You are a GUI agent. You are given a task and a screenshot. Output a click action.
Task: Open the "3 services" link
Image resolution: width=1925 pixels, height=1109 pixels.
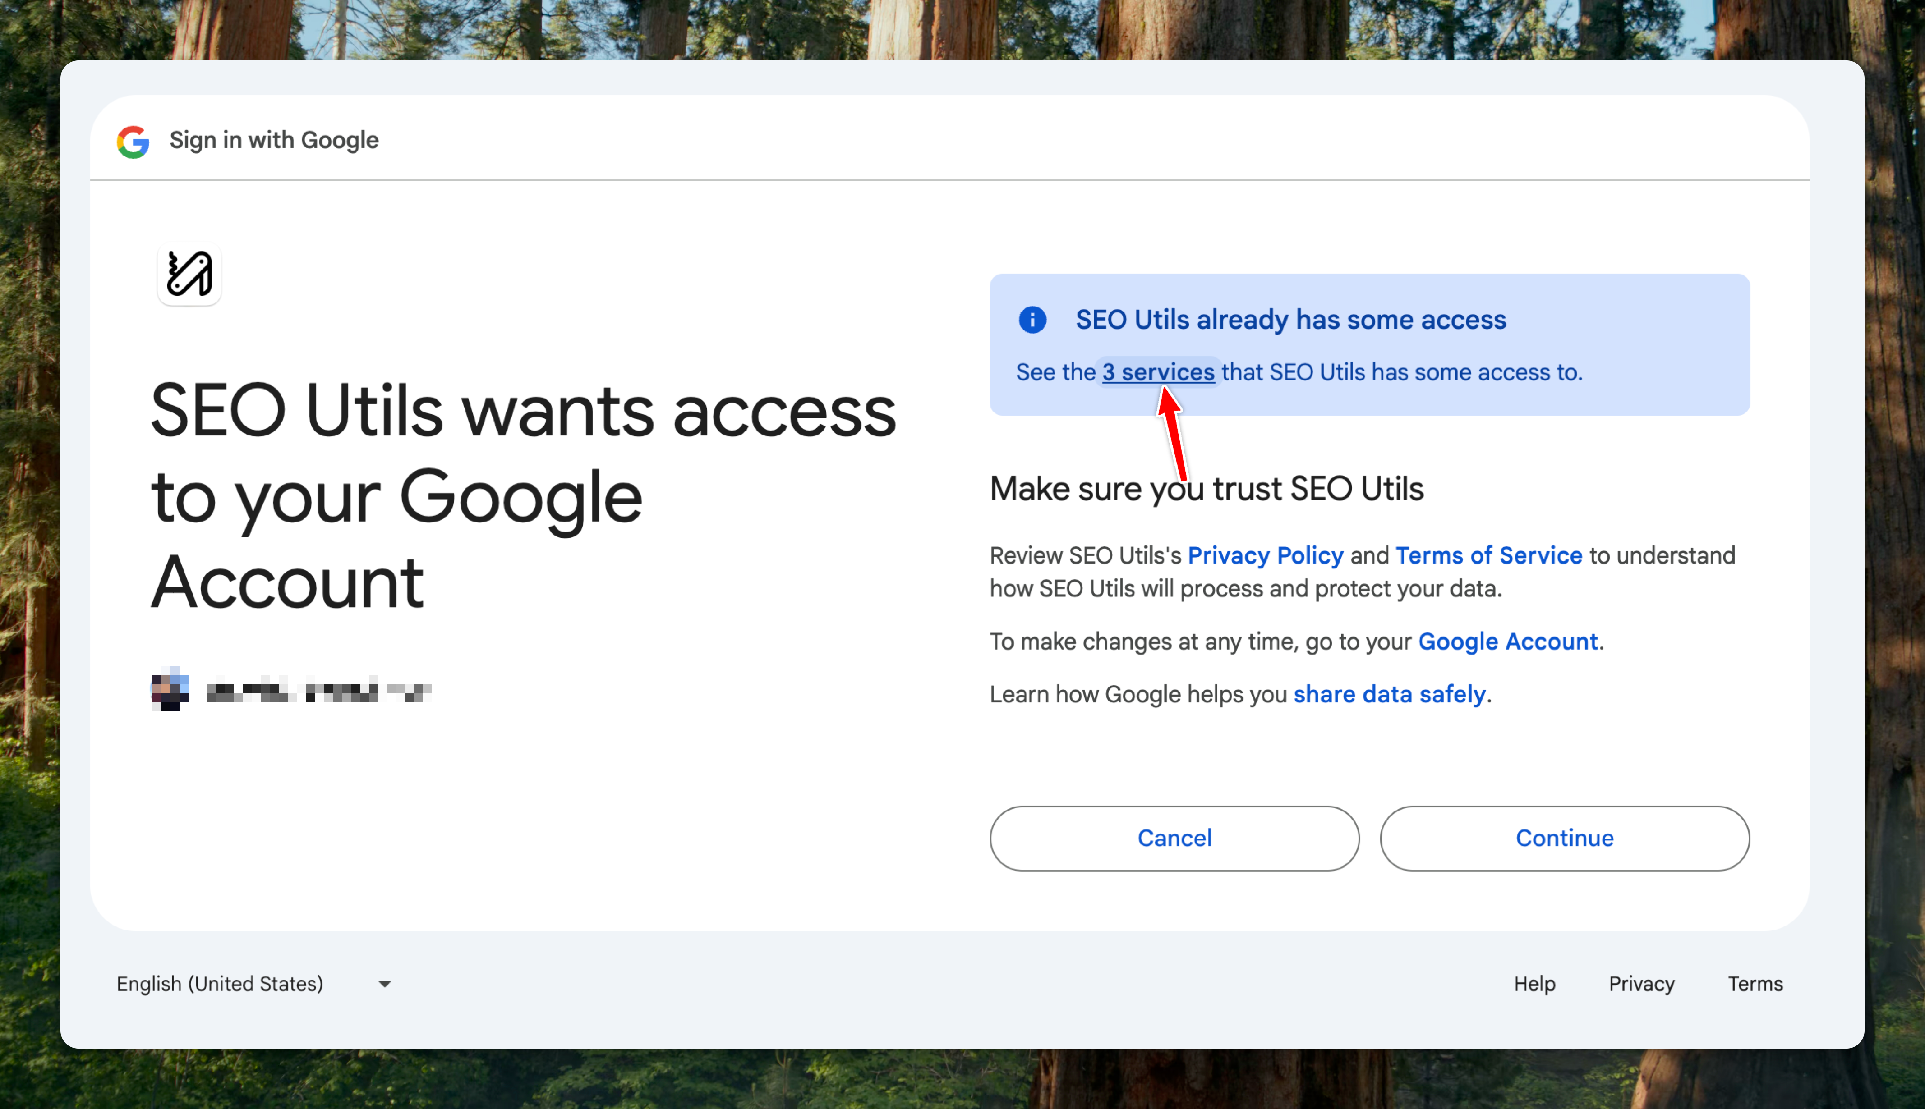(x=1158, y=372)
